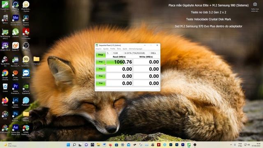The width and height of the screenshot is (263, 148).
Task: Open the OBS Studio desktop icon
Action: pos(26,46)
